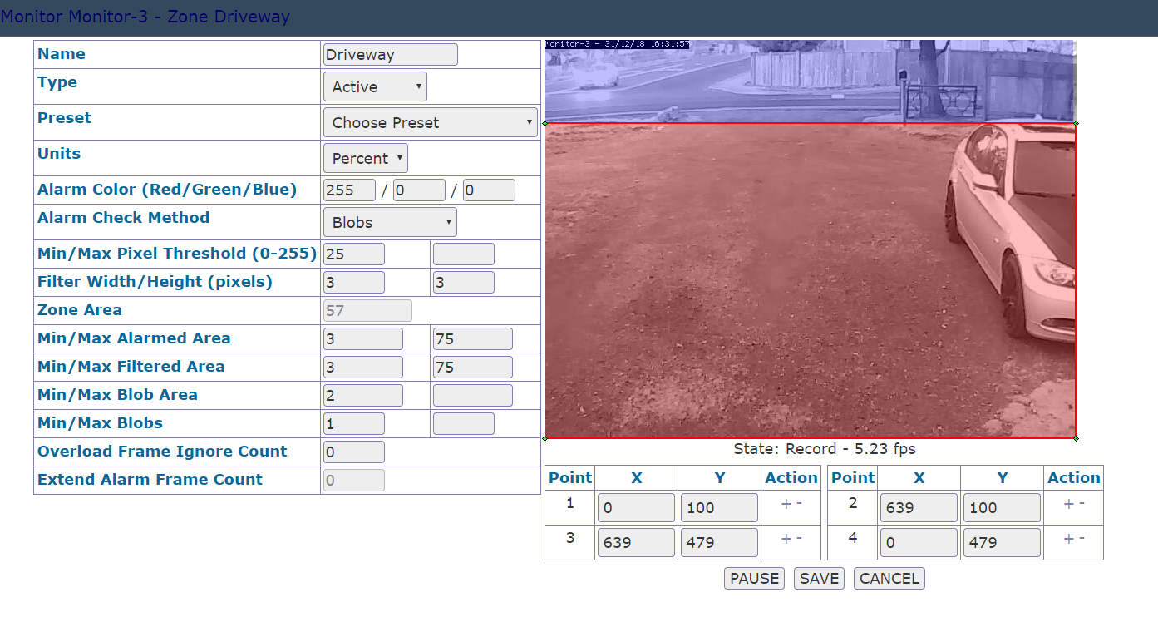
Task: Edit the red Alarm Color value 255
Action: 349,190
